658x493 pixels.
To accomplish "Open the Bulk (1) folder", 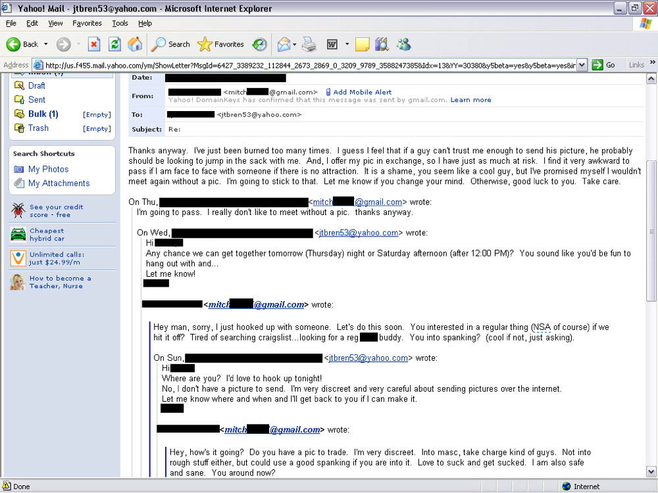I will pyautogui.click(x=43, y=114).
